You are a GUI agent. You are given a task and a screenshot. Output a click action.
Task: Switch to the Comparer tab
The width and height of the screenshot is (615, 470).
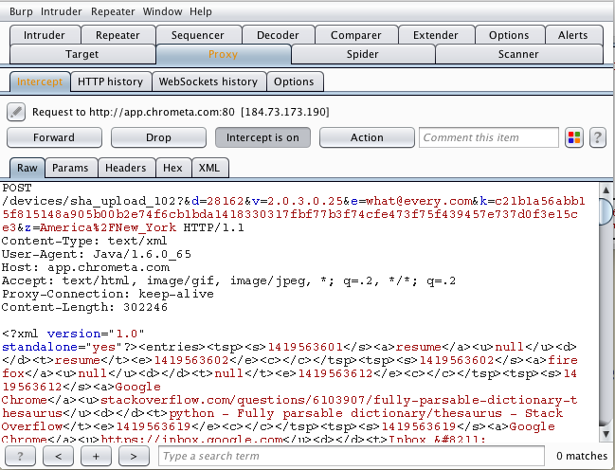click(x=355, y=35)
